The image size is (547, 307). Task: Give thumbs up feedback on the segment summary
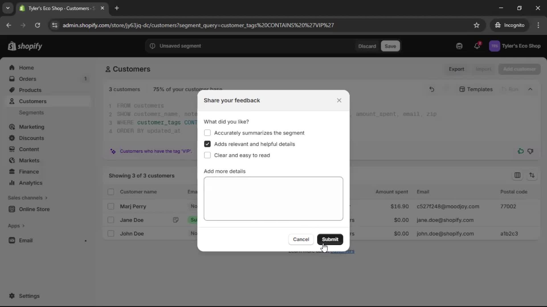521,151
